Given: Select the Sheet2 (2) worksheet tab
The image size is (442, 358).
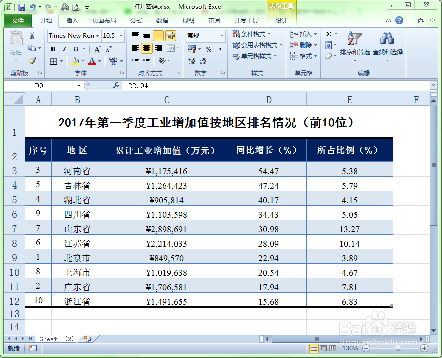Looking at the screenshot, I should click(57, 339).
